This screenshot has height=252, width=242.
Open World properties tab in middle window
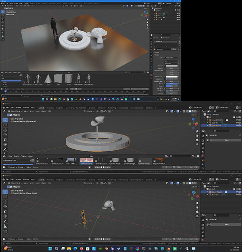(203, 156)
